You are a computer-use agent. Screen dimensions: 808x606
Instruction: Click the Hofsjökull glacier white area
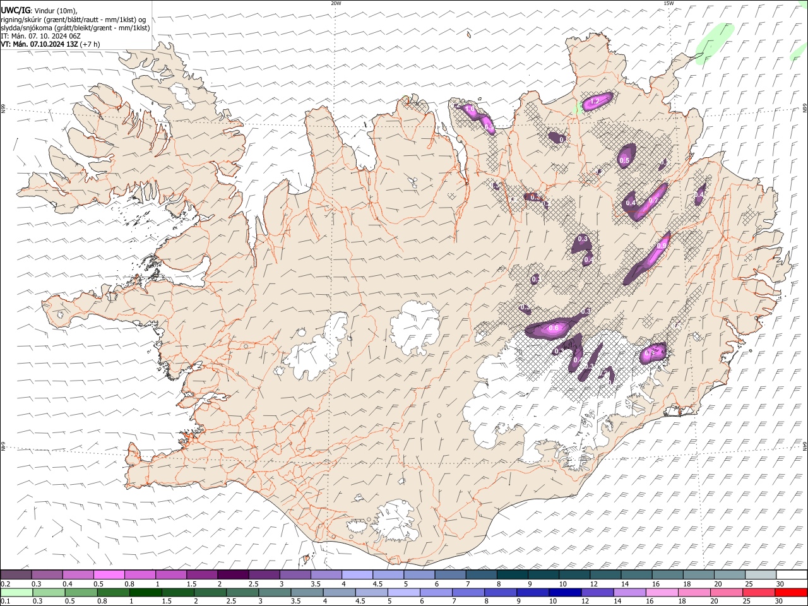coord(415,328)
